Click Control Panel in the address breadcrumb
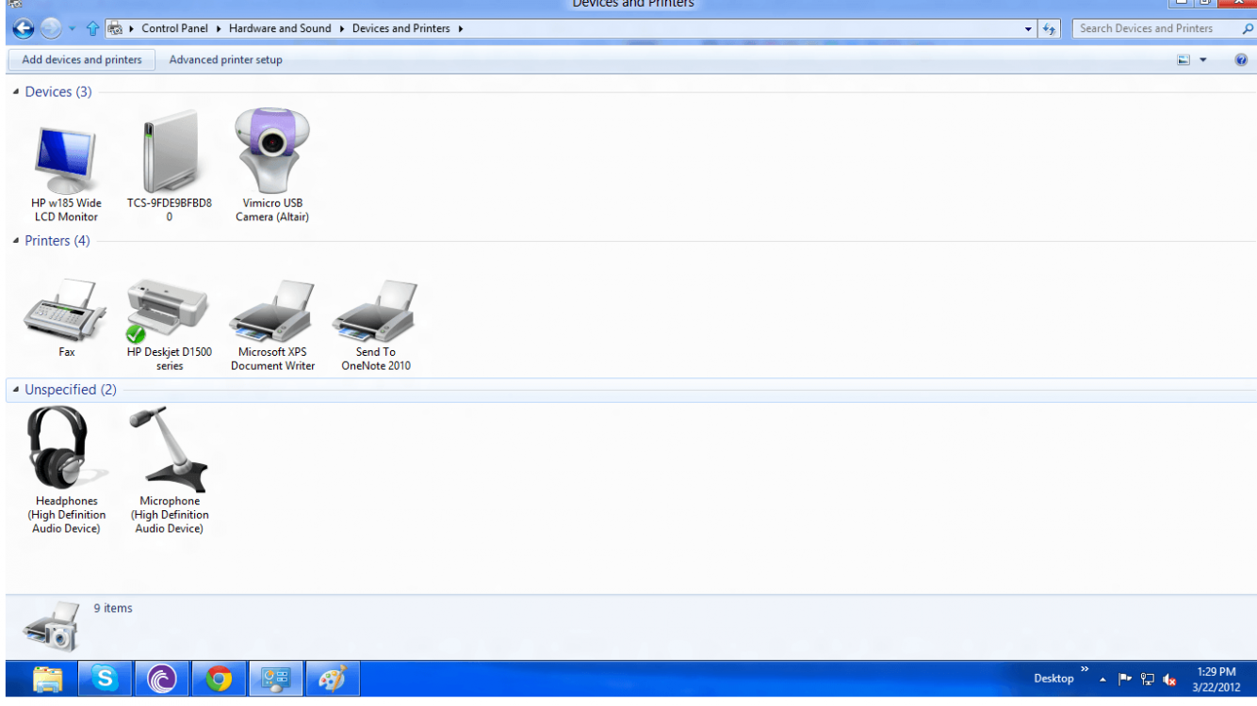The height and width of the screenshot is (706, 1257). point(174,28)
